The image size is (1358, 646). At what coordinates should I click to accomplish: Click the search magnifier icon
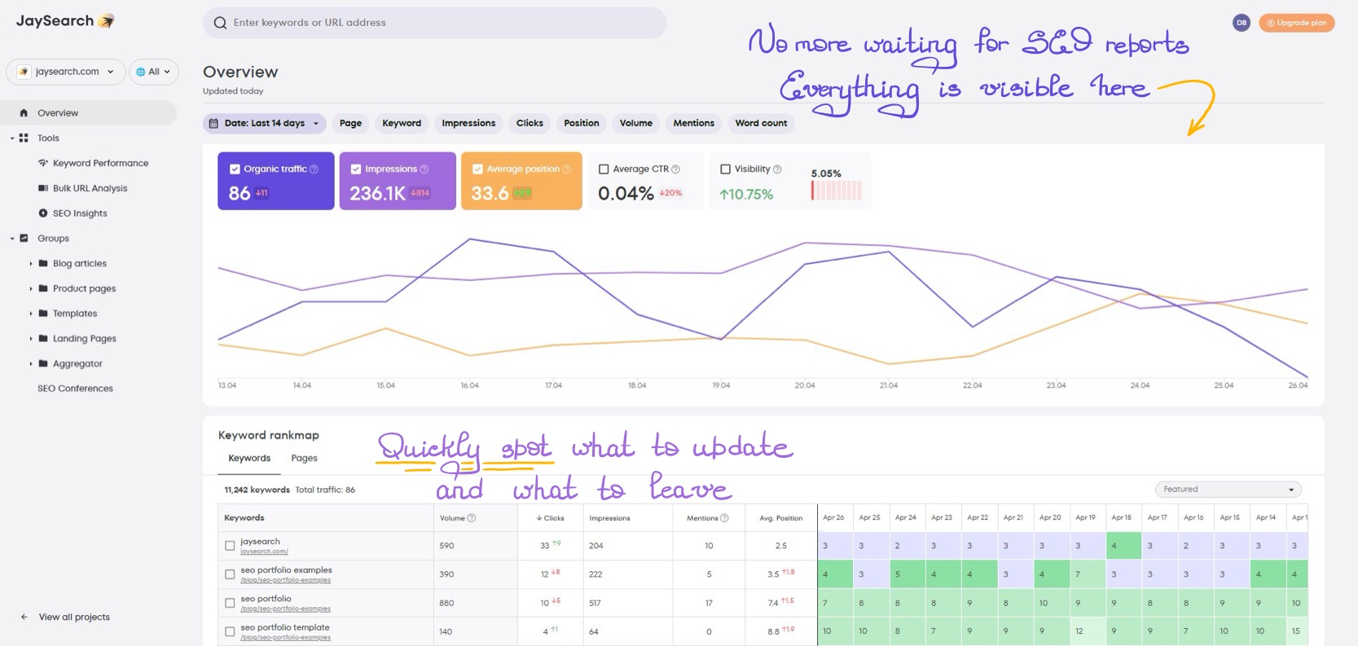(x=220, y=23)
